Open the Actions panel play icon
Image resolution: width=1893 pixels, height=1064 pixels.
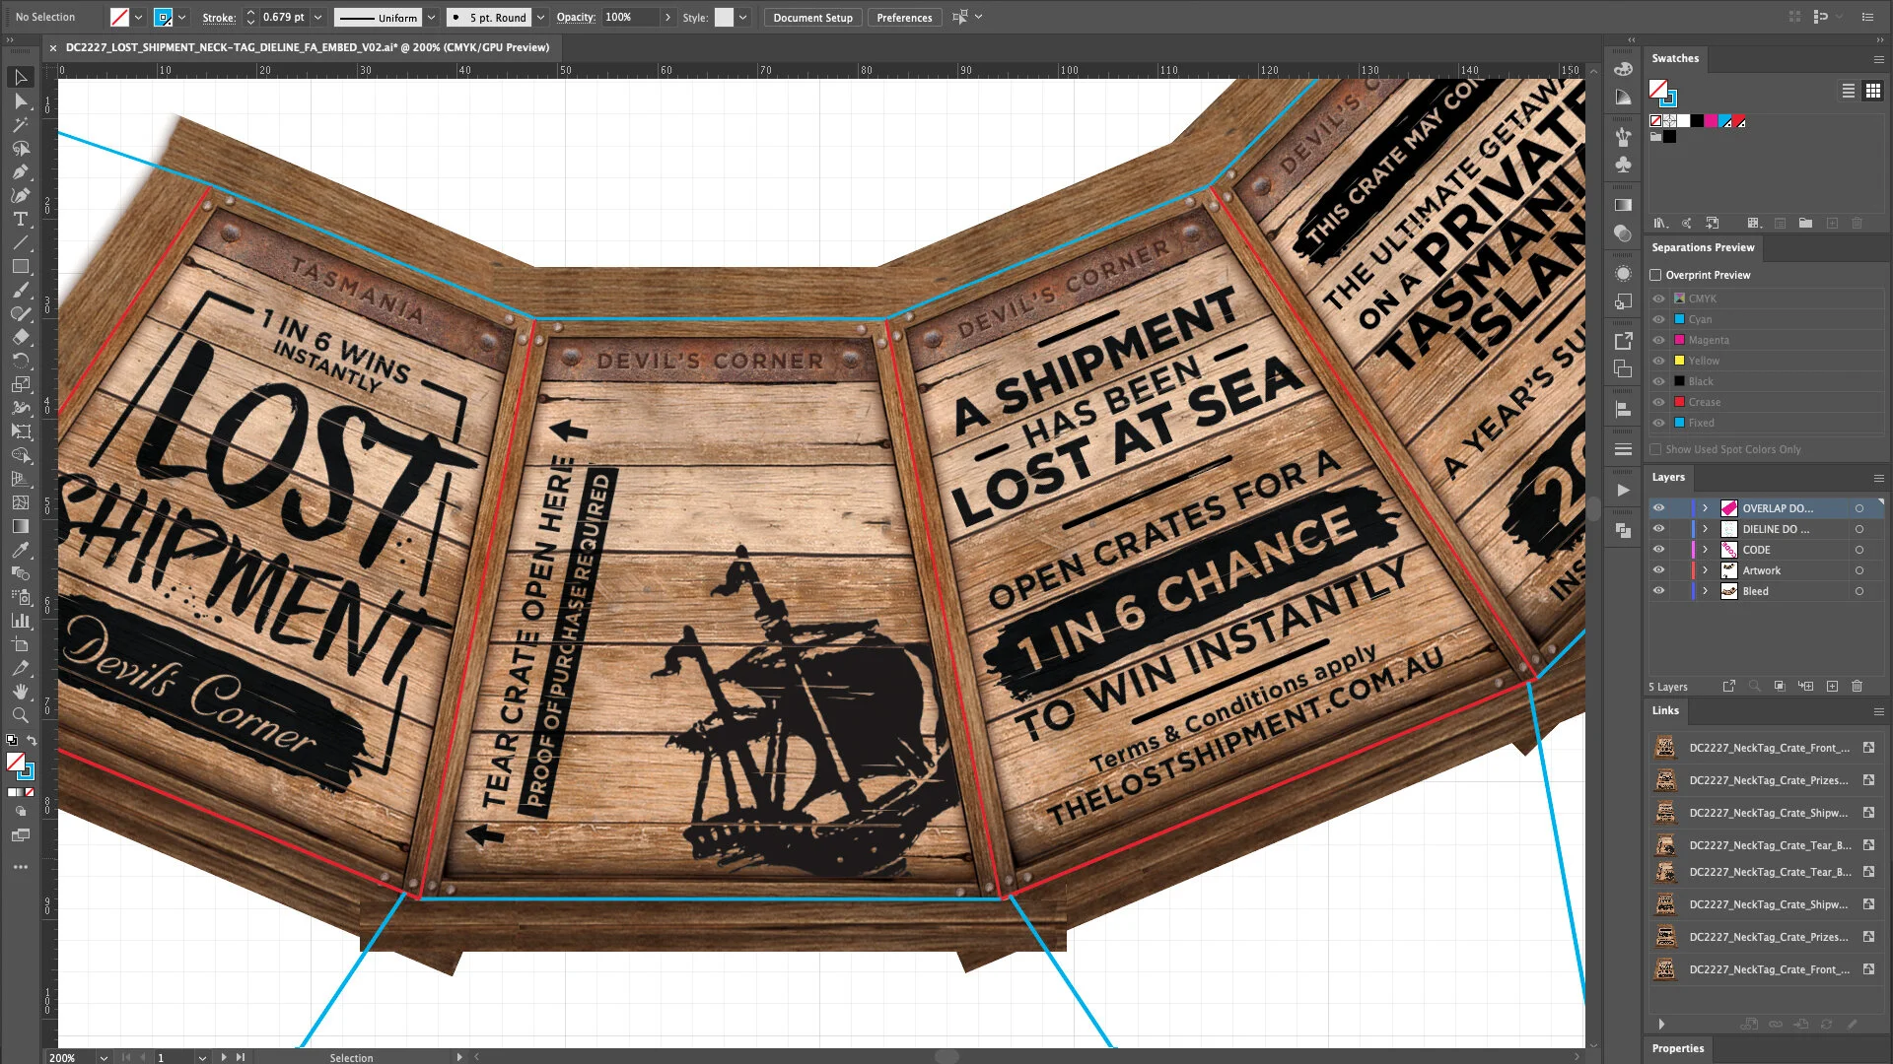(x=1623, y=490)
